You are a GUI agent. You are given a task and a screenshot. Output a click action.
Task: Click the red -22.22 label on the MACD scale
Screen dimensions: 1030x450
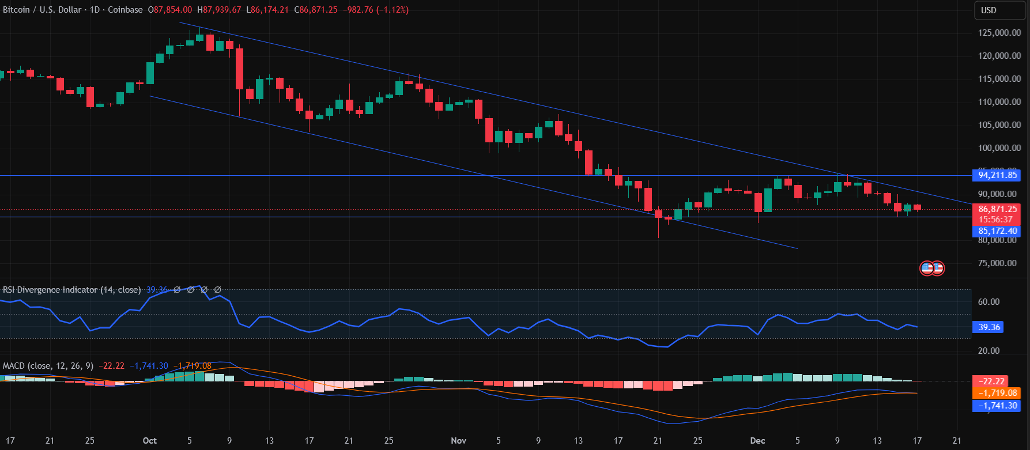(x=990, y=381)
